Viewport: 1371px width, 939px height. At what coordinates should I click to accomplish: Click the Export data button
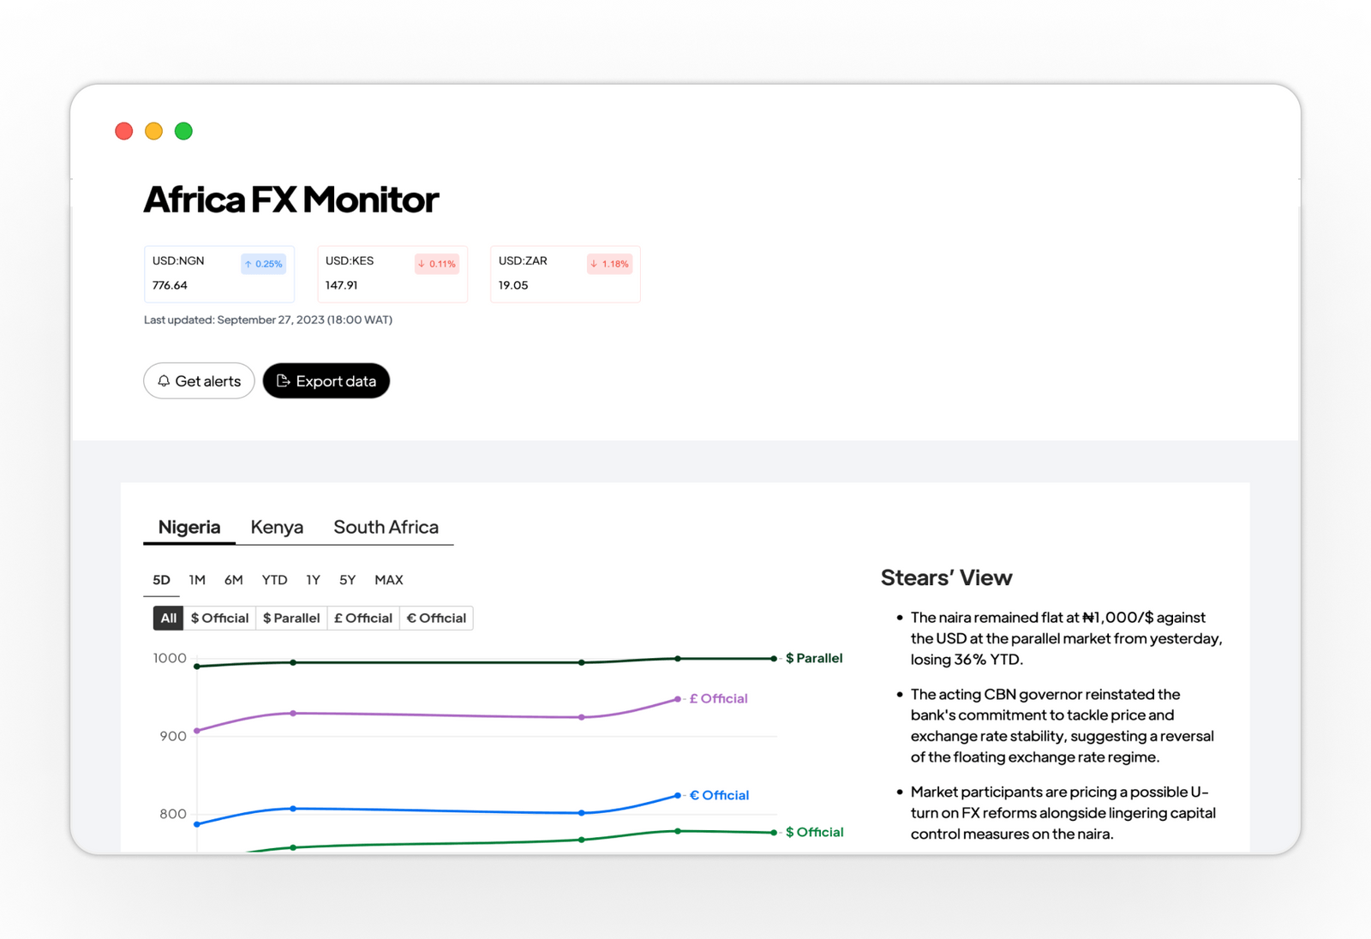pyautogui.click(x=326, y=381)
